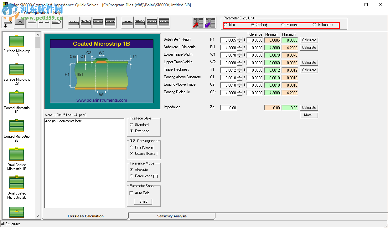Click the red arrow toolbar icon
Screen dimensions: 388x228
tap(198, 23)
